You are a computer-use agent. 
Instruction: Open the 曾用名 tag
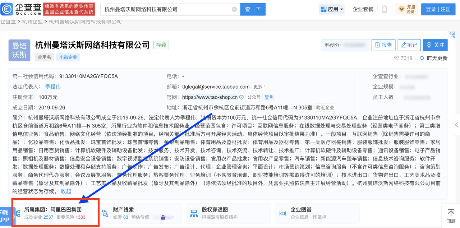point(45,57)
